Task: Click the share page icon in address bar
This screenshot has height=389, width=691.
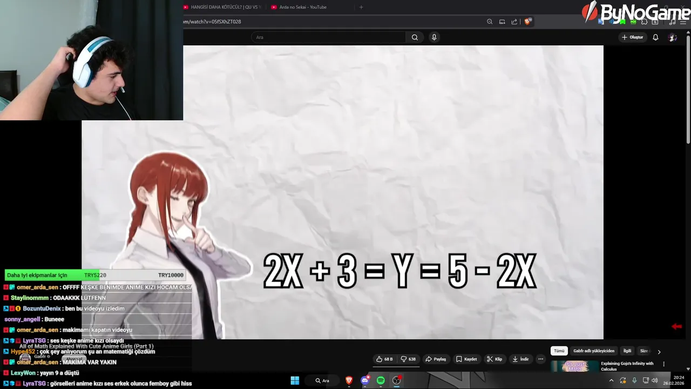Action: (514, 22)
